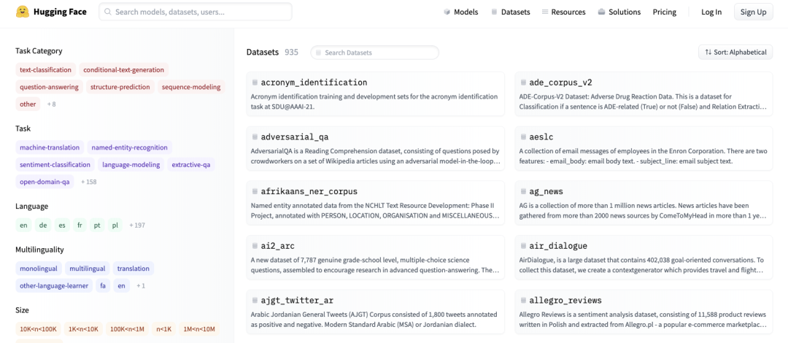Click the magnifier icon in the top search bar

[108, 12]
